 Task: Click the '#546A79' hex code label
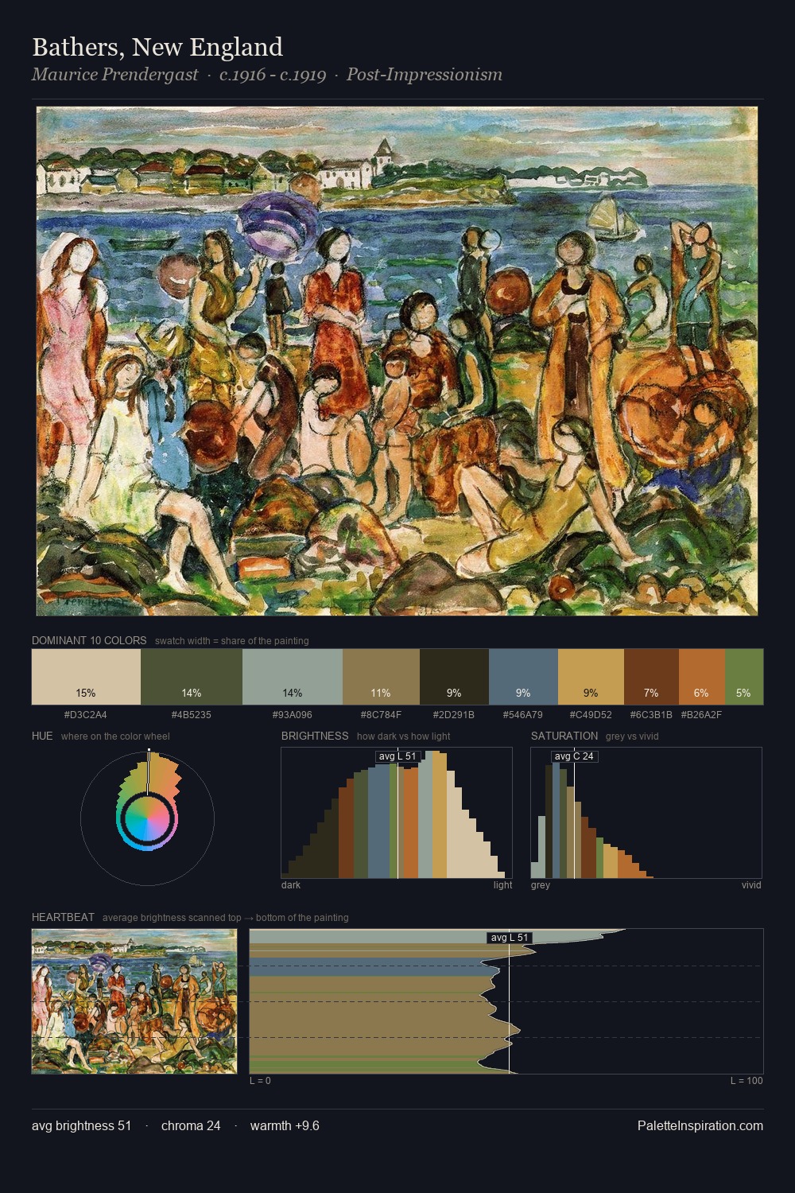523,714
